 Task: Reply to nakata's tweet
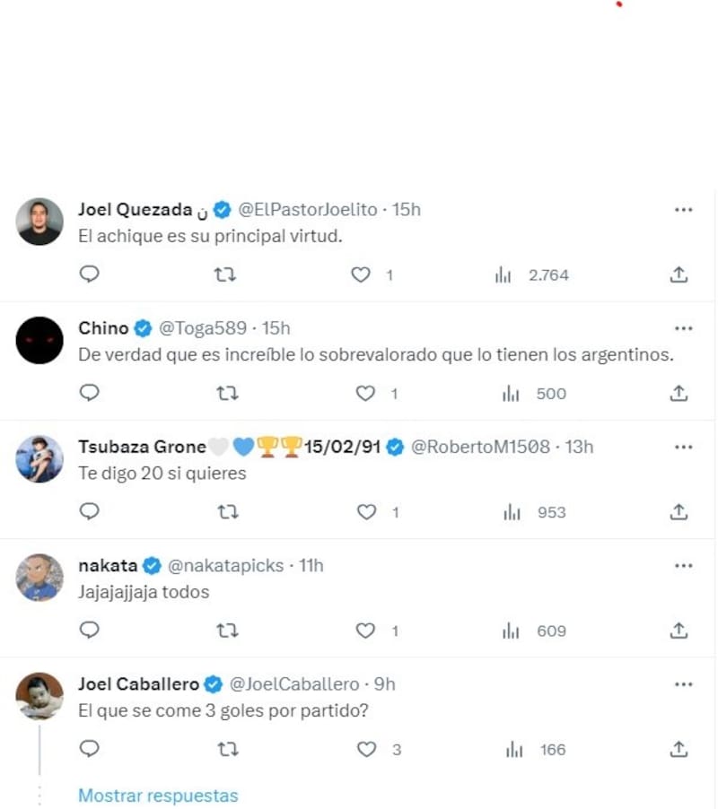89,631
